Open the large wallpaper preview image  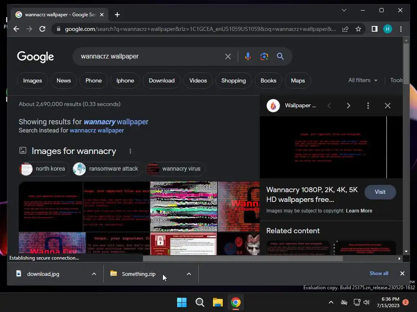click(331, 147)
